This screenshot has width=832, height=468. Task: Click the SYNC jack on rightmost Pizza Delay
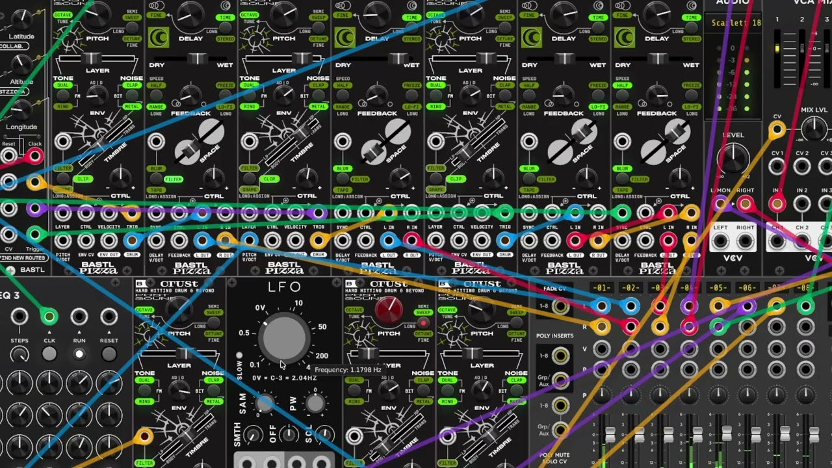coord(623,213)
